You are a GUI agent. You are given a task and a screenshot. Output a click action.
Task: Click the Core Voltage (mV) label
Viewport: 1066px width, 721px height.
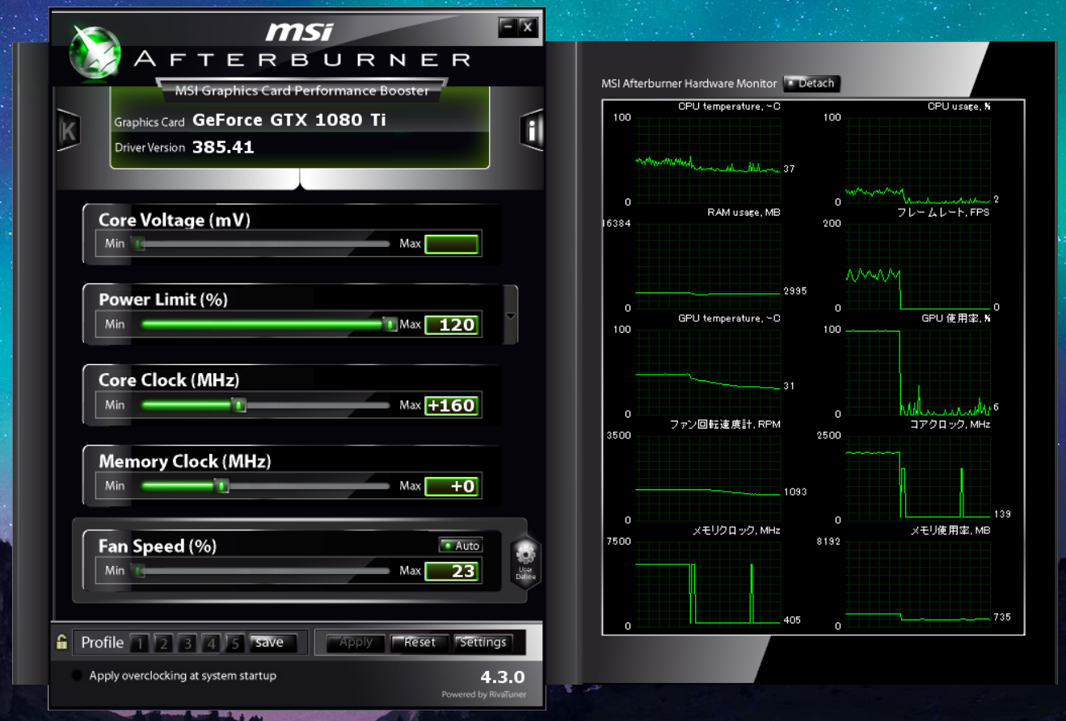pos(175,220)
